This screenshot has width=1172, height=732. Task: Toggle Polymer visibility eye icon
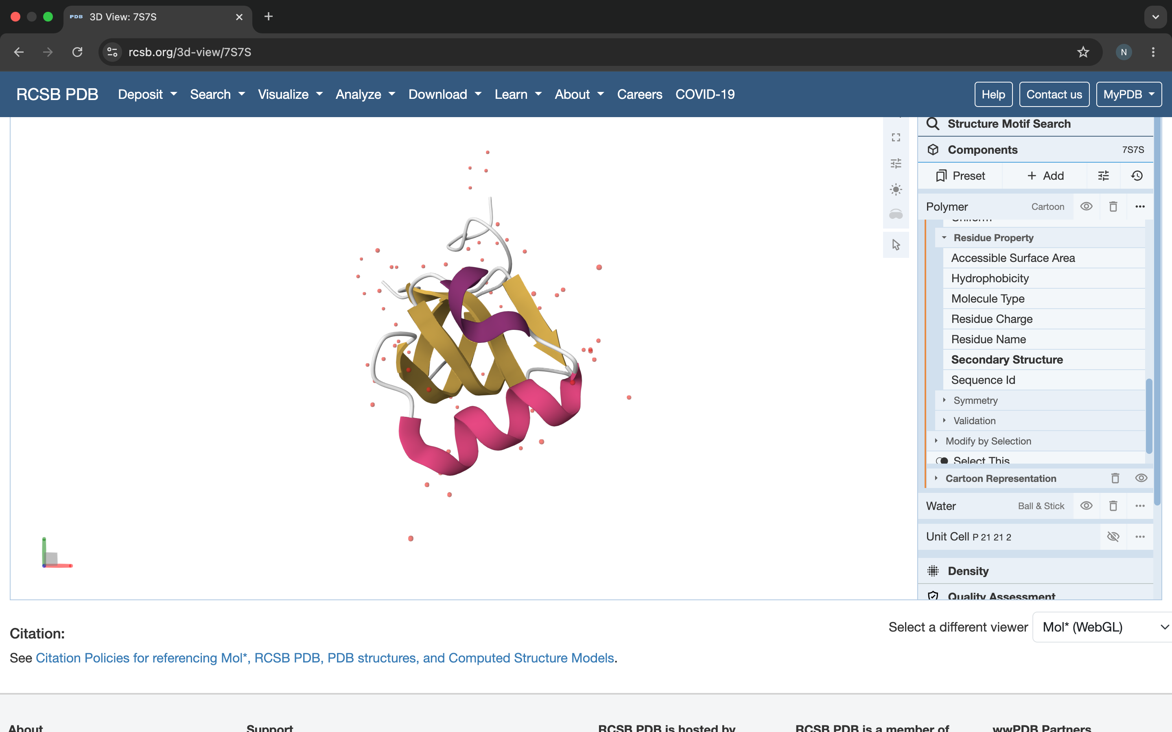coord(1086,207)
